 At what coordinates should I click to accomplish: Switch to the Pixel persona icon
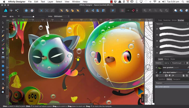[11, 11]
